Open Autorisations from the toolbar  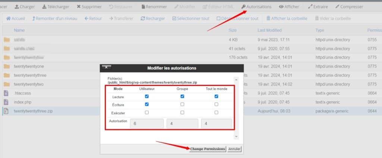(256, 7)
